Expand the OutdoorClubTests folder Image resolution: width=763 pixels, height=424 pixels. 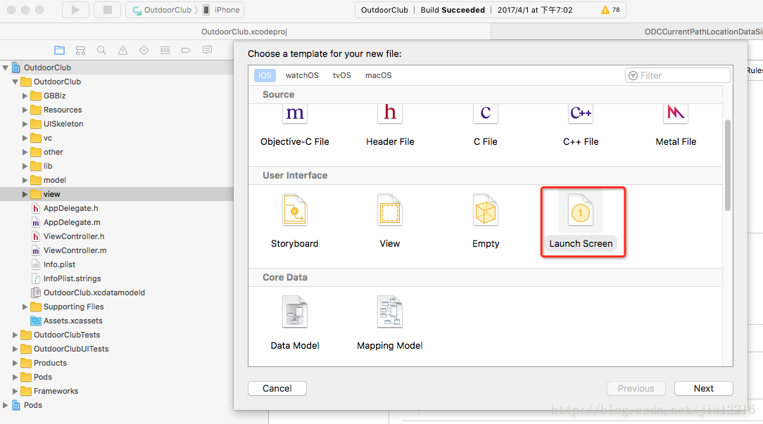click(15, 335)
